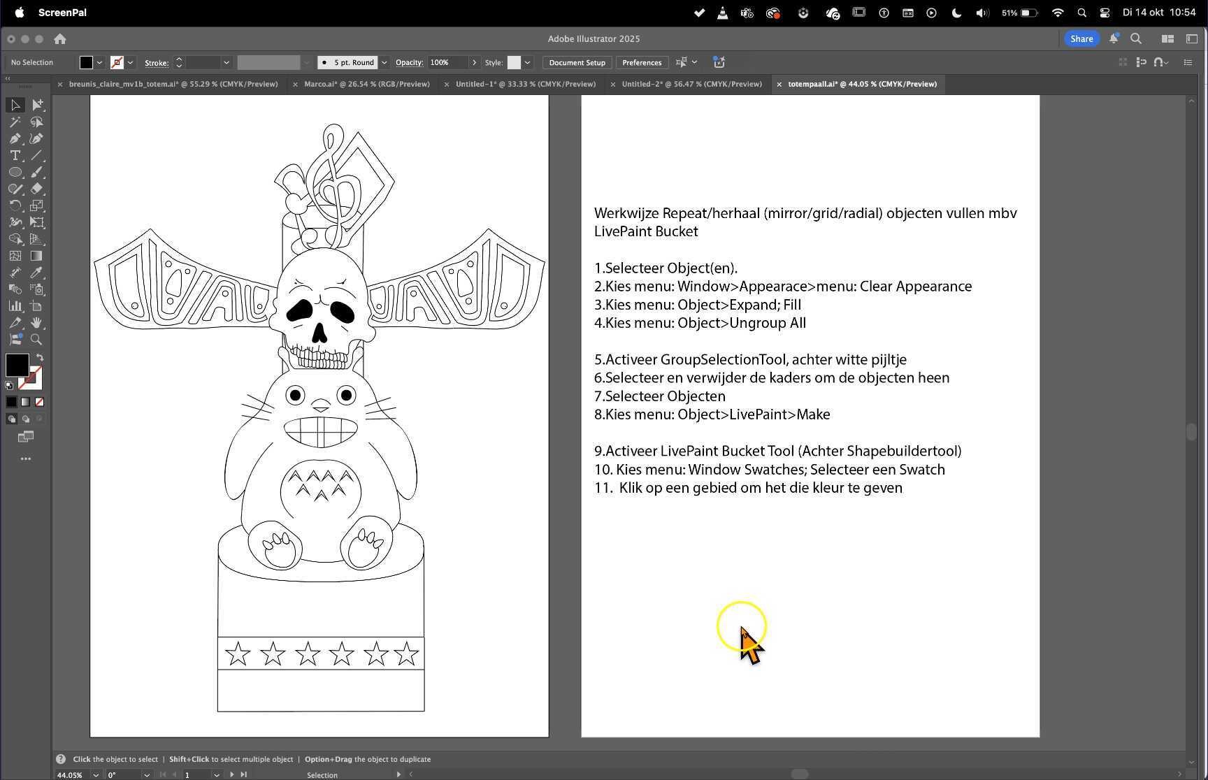Choose the Scale tool
The image size is (1208, 780).
coord(36,205)
